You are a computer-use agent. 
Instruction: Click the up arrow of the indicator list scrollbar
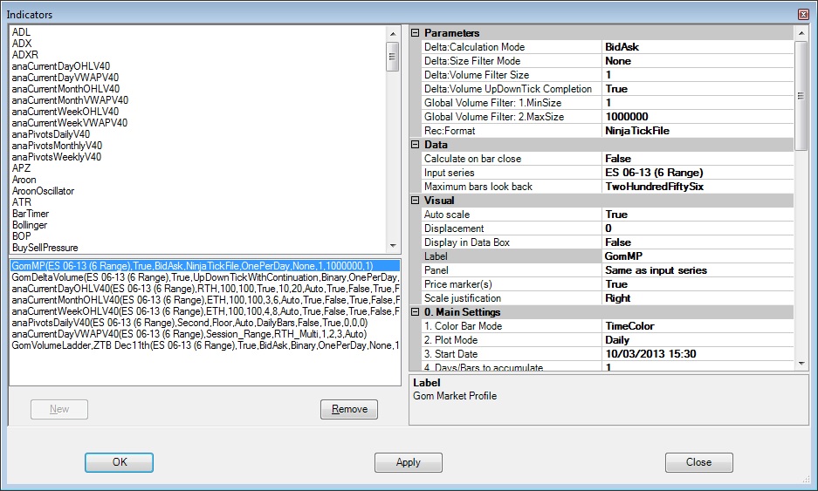393,34
